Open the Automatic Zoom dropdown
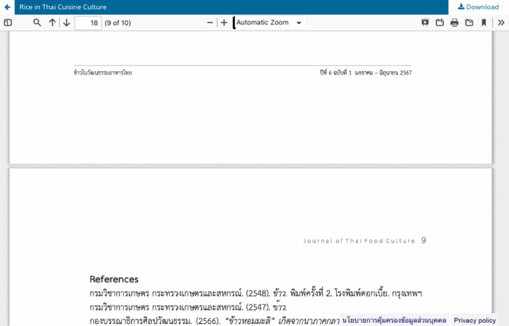Viewport: 509px width, 326px height. point(270,23)
